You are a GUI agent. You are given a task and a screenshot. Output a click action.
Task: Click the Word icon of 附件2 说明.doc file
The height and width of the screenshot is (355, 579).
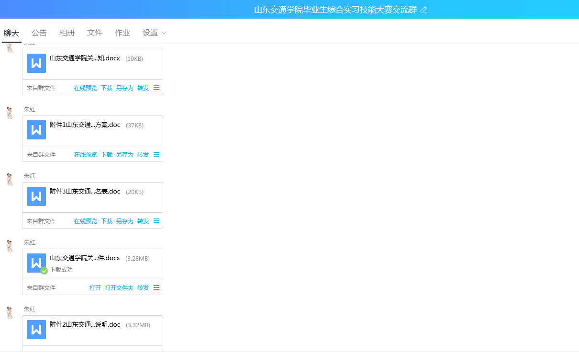pos(36,330)
